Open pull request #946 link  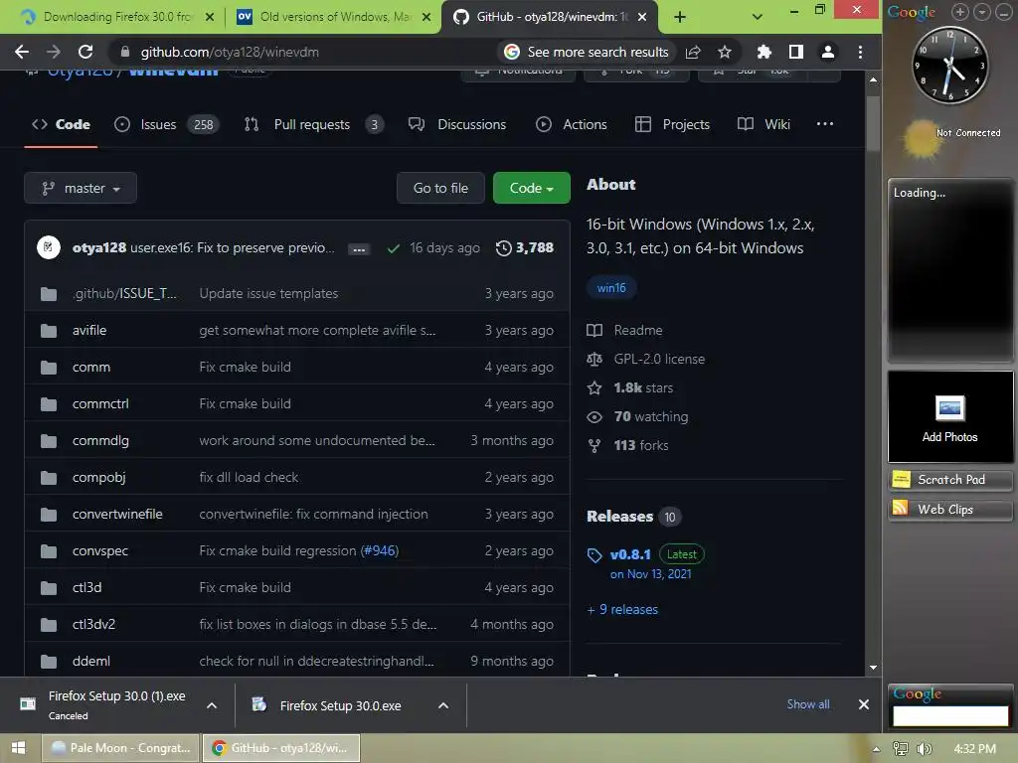379,550
